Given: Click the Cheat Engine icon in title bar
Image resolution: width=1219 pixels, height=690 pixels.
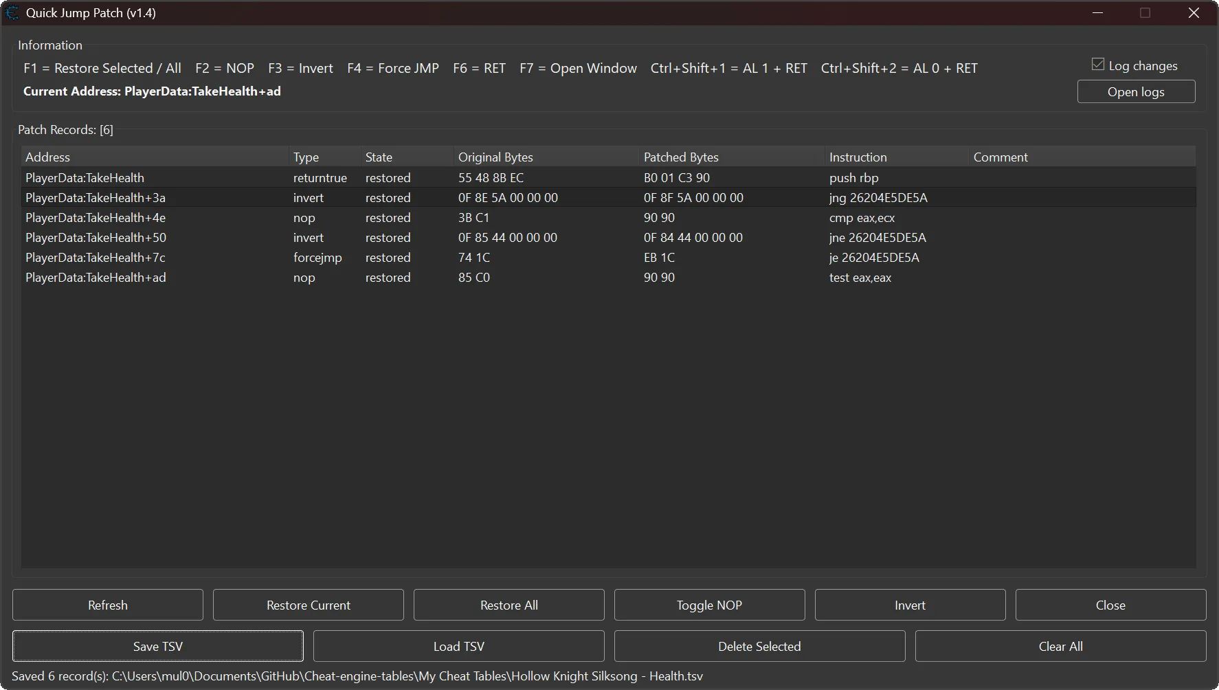Looking at the screenshot, I should click(x=12, y=13).
